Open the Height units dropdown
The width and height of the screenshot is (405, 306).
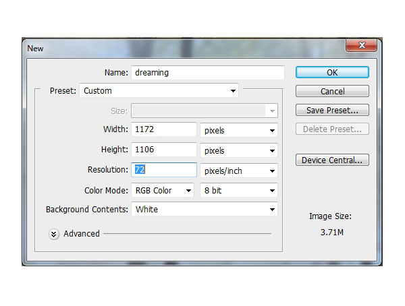[x=239, y=150]
